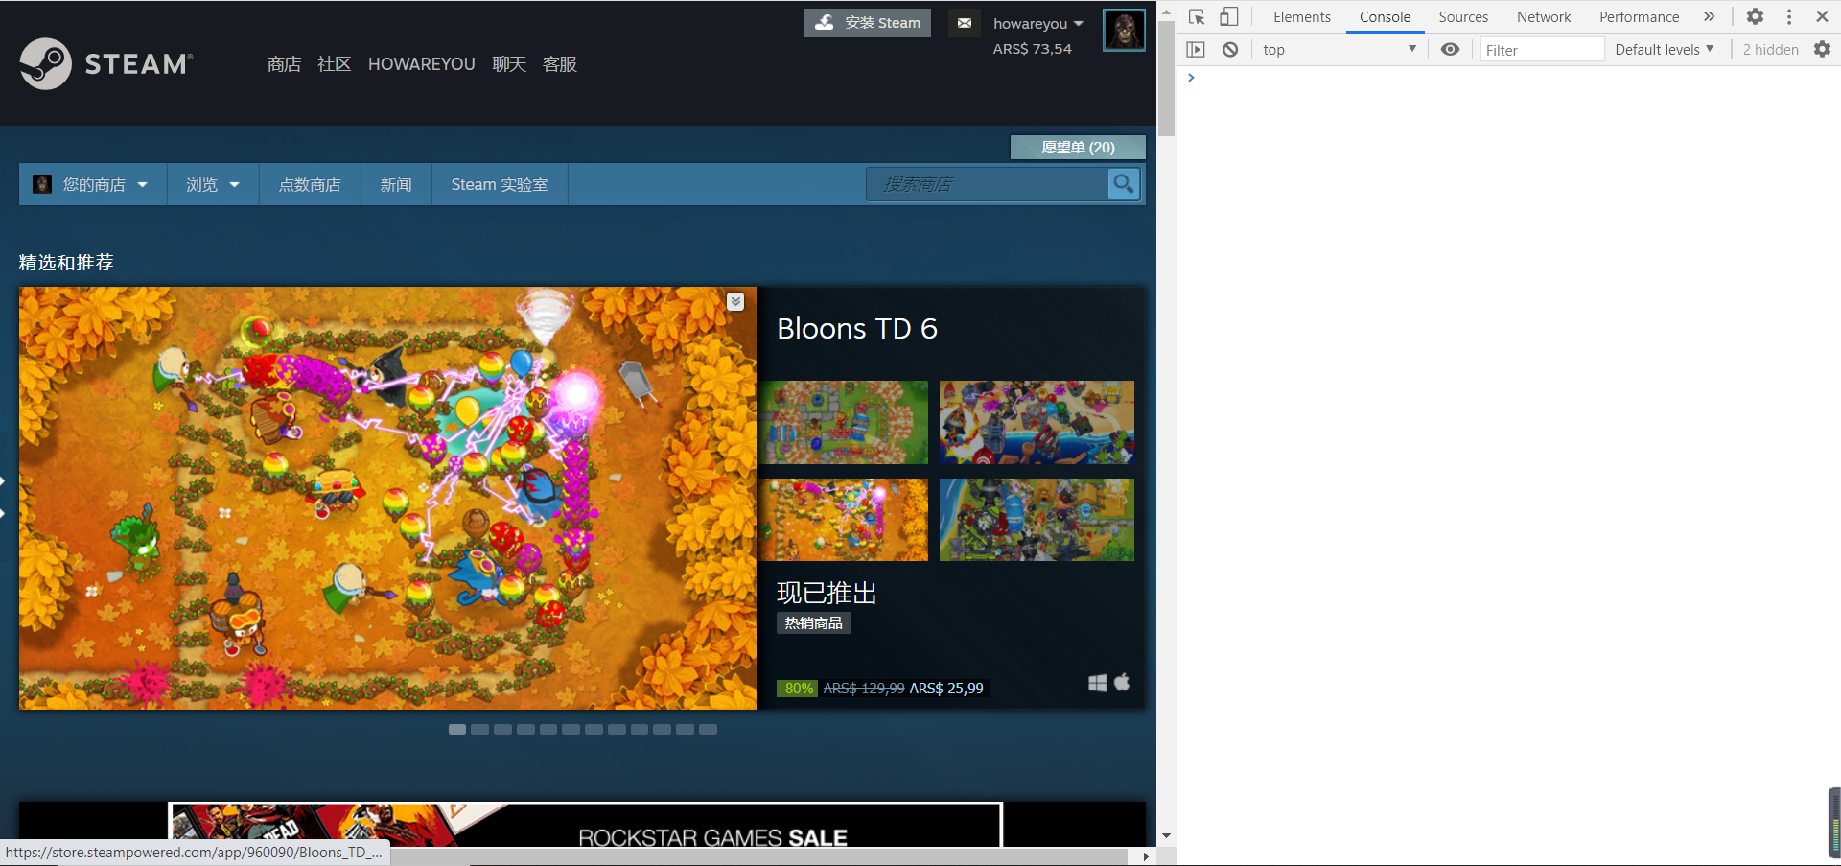Viewport: 1841px width, 866px height.
Task: Show the console sidebar
Action: 1196,49
